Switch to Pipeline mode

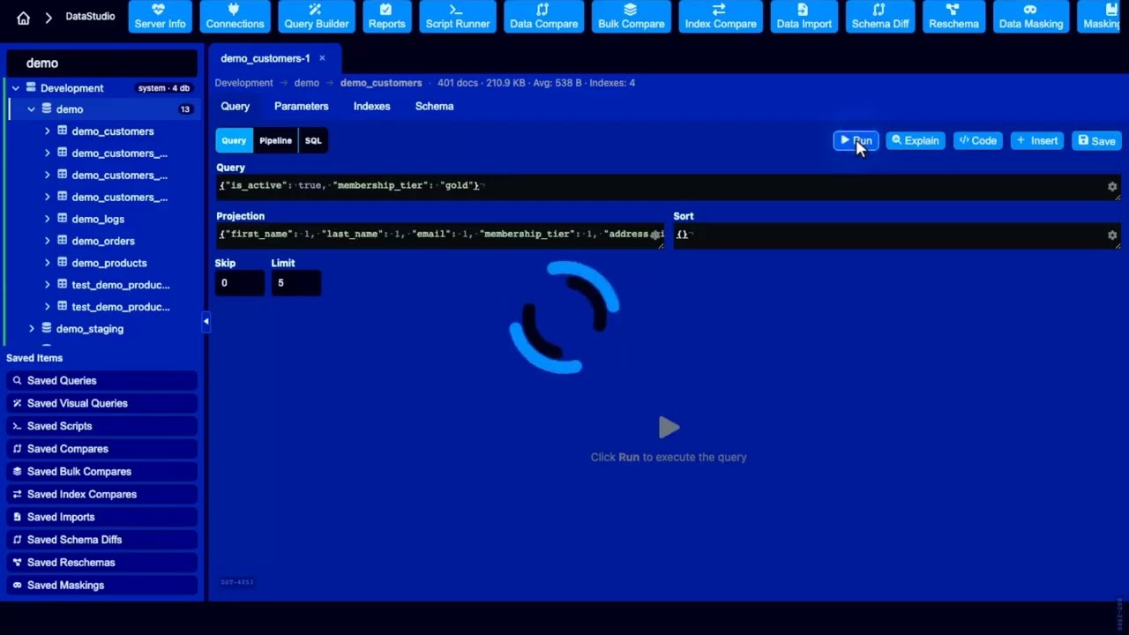[275, 140]
